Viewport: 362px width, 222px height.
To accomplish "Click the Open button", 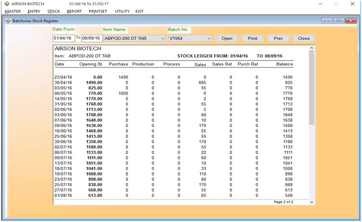I will point(227,38).
